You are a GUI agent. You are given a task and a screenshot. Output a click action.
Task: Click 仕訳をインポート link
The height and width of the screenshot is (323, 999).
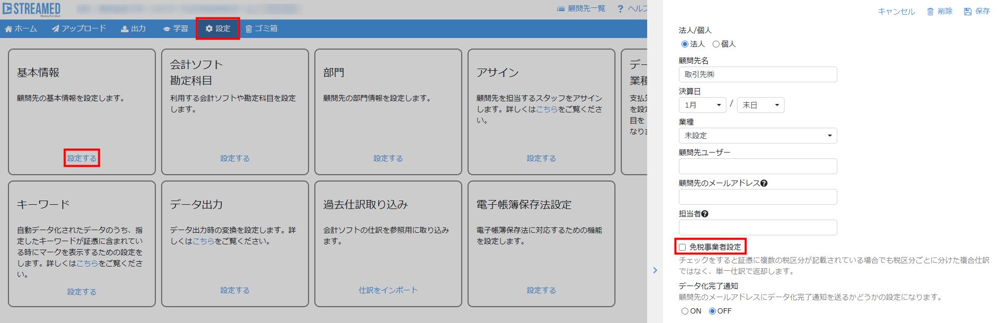point(388,290)
